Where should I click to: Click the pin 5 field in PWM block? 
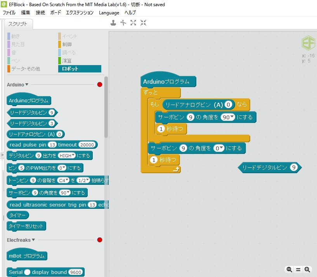click(x=21, y=168)
